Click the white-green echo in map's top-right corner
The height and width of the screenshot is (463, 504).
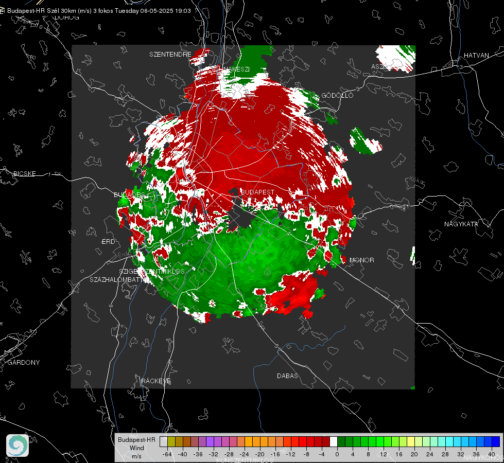[x=396, y=59]
